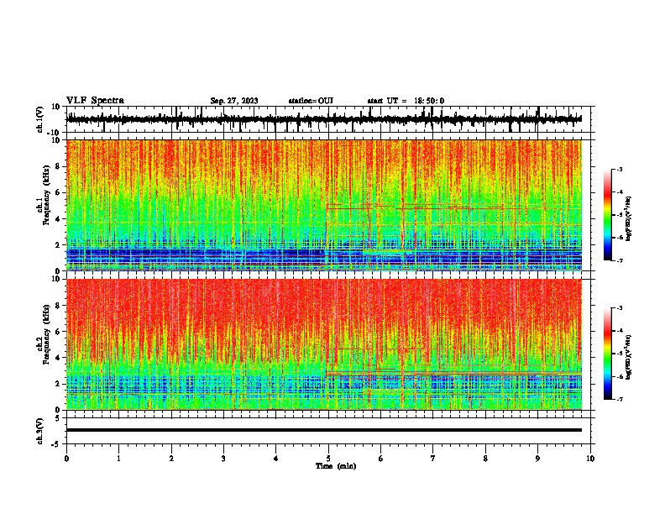Click the '-3' label on ch.2 color bar
Viewport: 665px width, 514px height.
[x=619, y=308]
